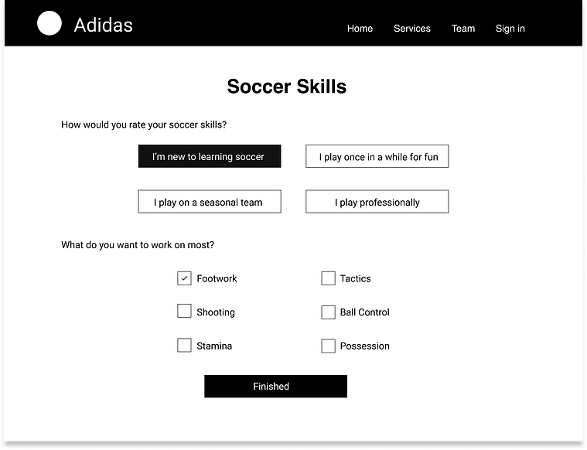The height and width of the screenshot is (450, 587).
Task: Click the Footwork label text
Action: click(217, 278)
